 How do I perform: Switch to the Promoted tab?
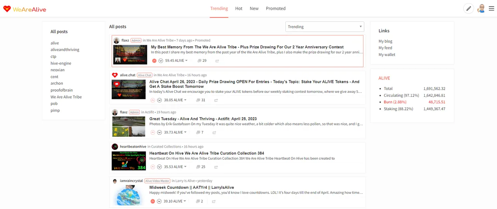276,9
